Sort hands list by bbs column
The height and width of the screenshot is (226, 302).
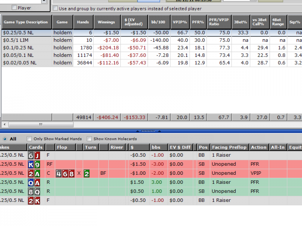(x=159, y=147)
